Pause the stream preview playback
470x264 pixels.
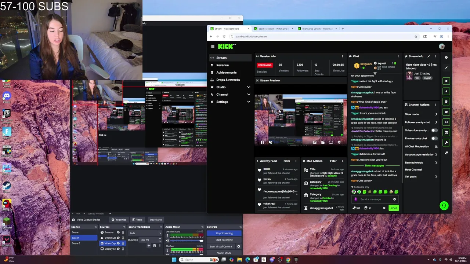click(x=262, y=142)
